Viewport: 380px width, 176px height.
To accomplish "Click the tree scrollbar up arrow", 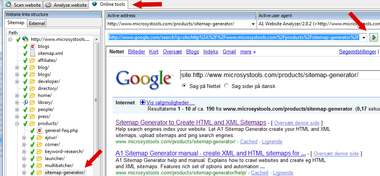I will [96, 39].
